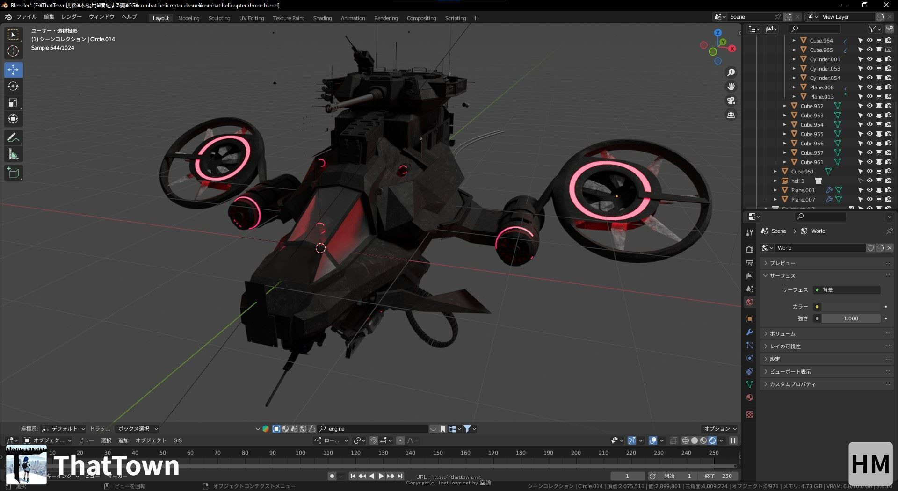Adjust the 強さ 1.000 slider

(851, 318)
